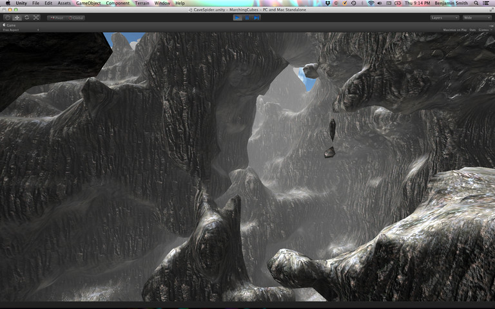Select the Move tool
This screenshot has height=309, width=495.
point(17,17)
